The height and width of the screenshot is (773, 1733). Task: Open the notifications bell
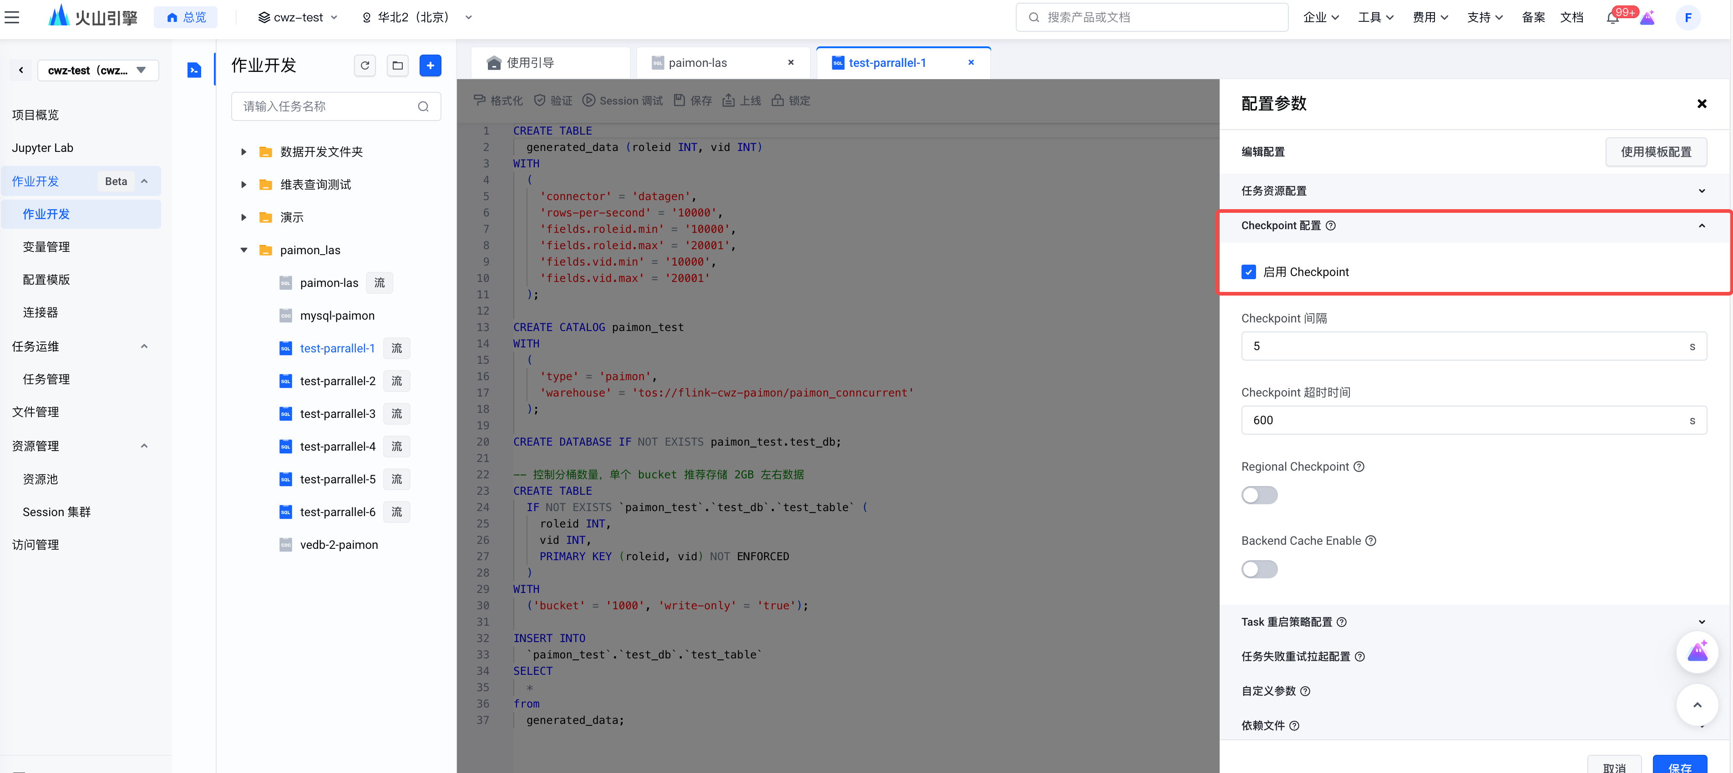(x=1612, y=17)
